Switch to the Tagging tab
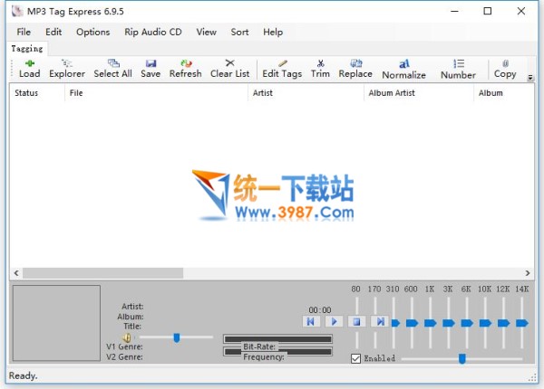This screenshot has width=544, height=389. click(27, 49)
